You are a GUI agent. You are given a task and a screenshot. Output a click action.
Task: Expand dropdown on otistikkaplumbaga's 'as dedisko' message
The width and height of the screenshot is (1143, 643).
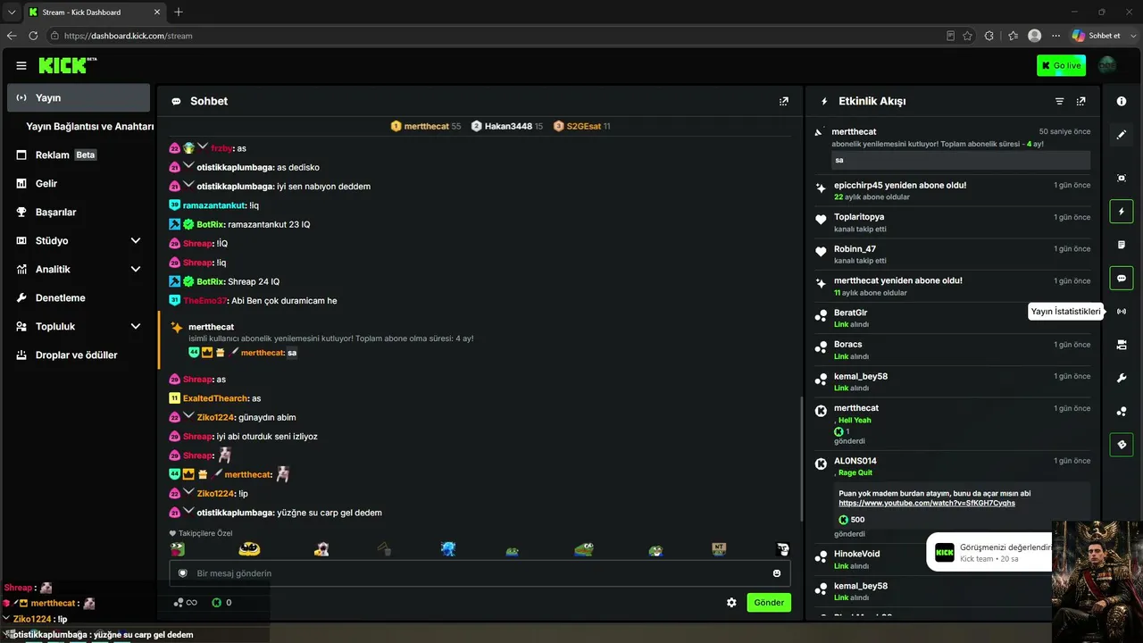(188, 166)
